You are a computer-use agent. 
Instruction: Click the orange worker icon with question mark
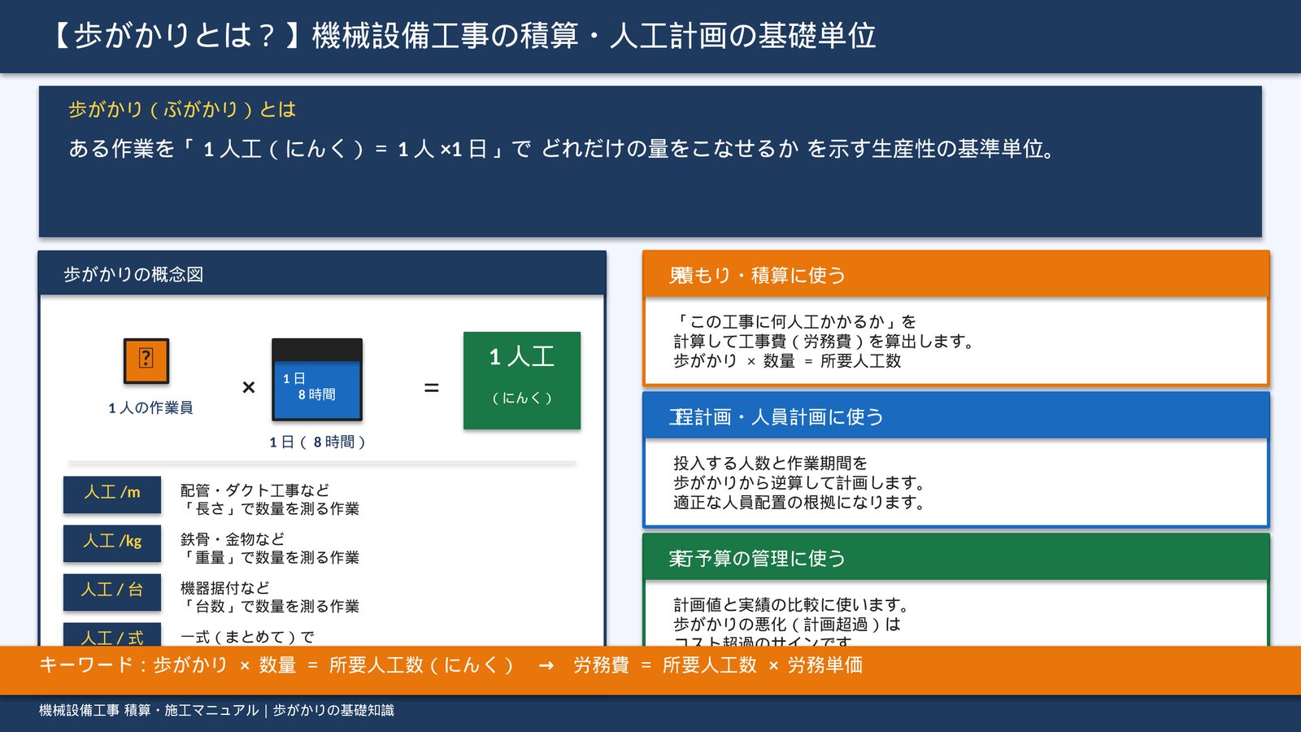(x=146, y=360)
